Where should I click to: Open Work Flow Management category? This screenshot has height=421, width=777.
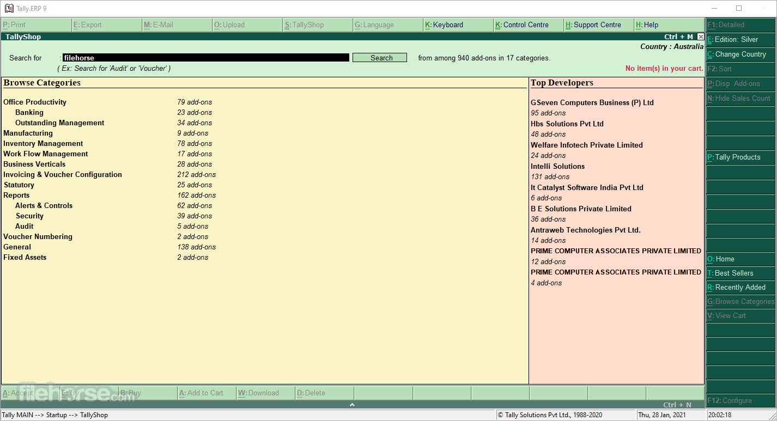[46, 154]
